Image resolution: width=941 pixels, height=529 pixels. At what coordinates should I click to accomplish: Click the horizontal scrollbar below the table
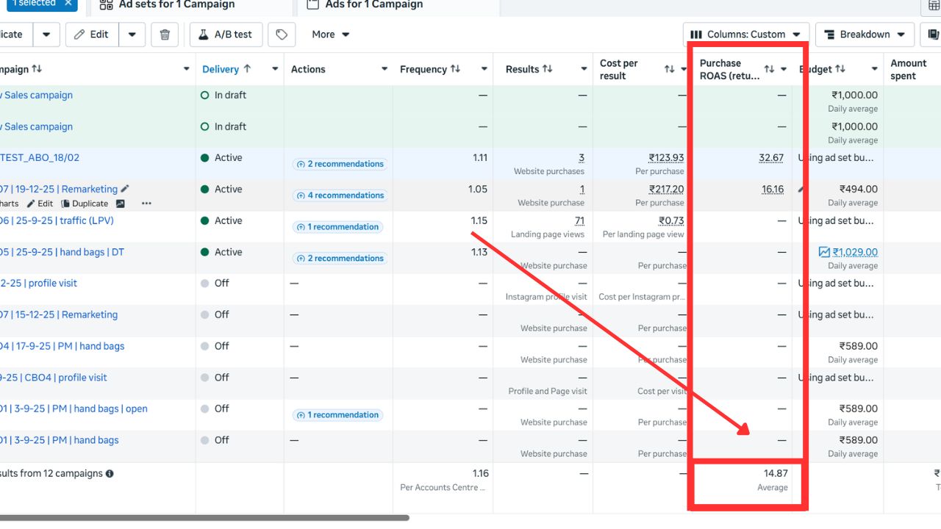[204, 518]
